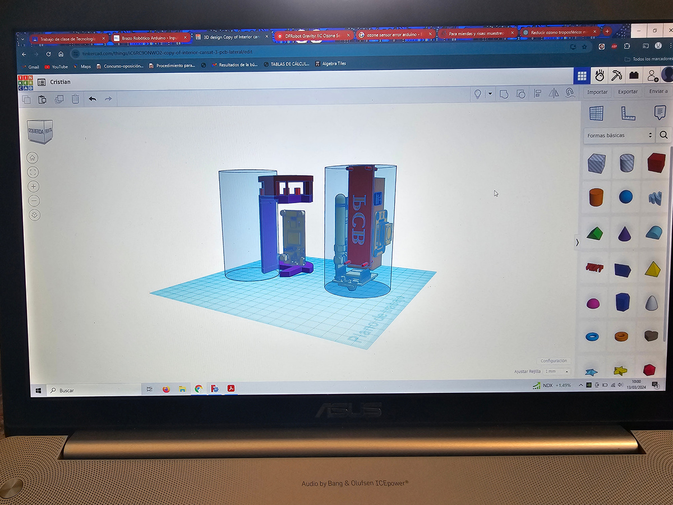Zoom in with the plus button
673x505 pixels.
[34, 186]
